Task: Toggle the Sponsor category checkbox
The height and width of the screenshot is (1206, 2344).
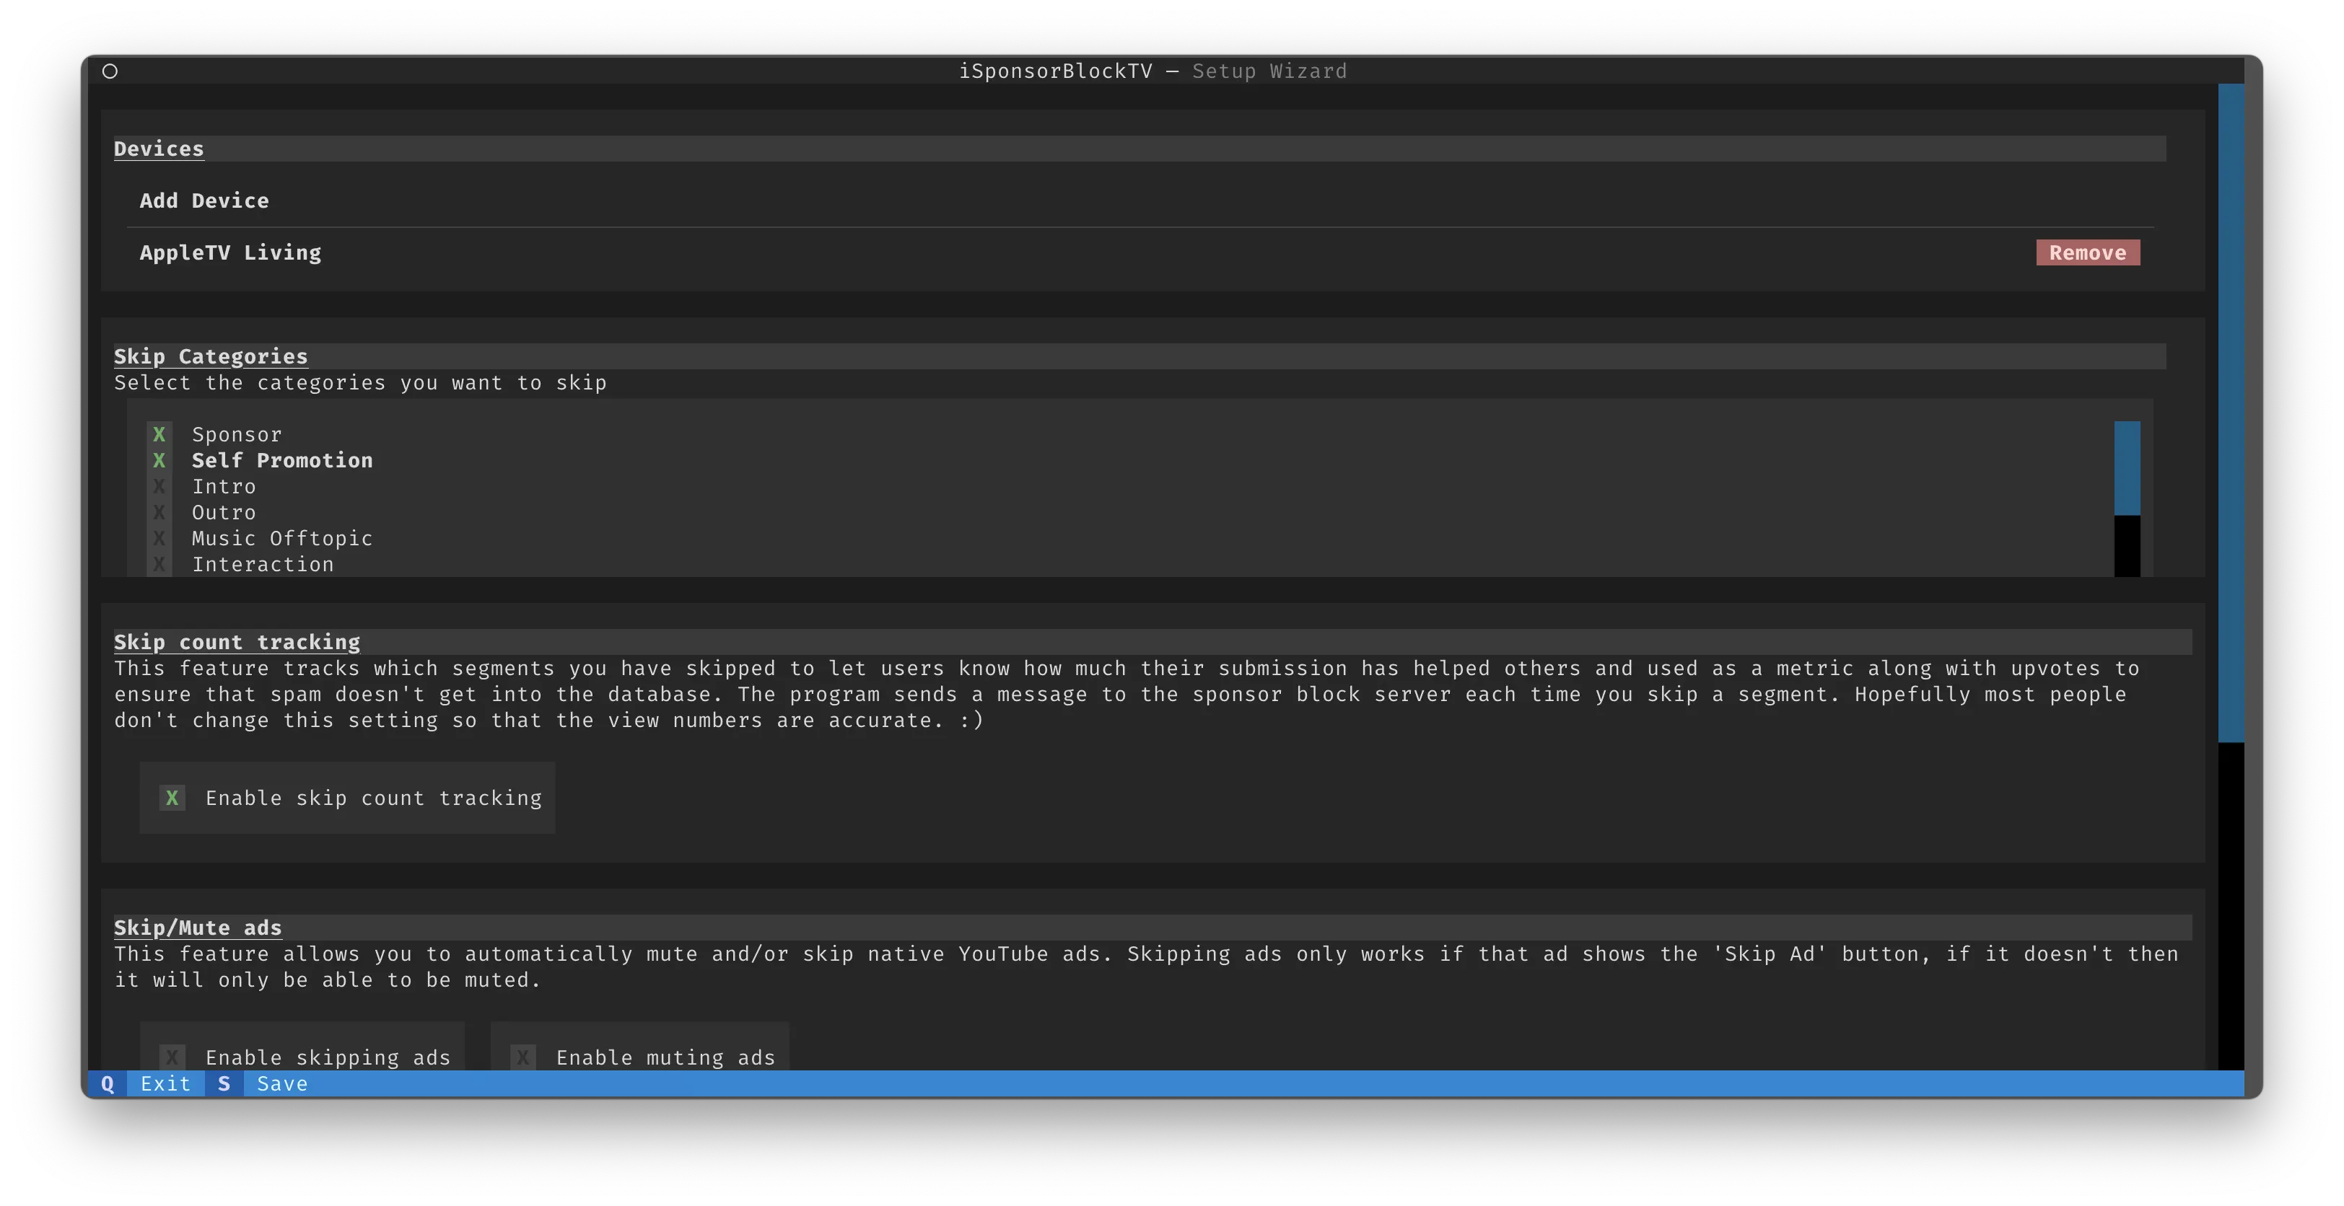Action: pyautogui.click(x=159, y=435)
